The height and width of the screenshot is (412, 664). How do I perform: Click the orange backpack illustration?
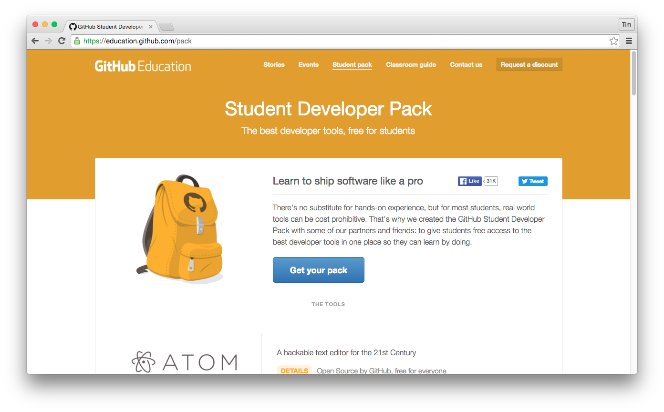180,229
